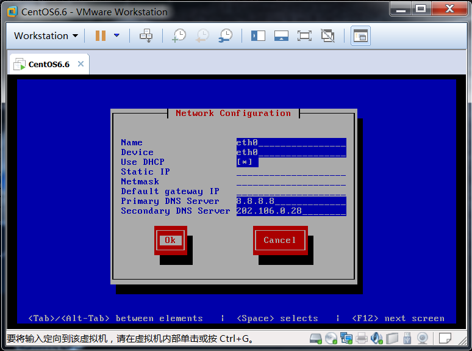Image resolution: width=472 pixels, height=351 pixels.
Task: Click the CD/DVD drive status icon
Action: pos(331,339)
